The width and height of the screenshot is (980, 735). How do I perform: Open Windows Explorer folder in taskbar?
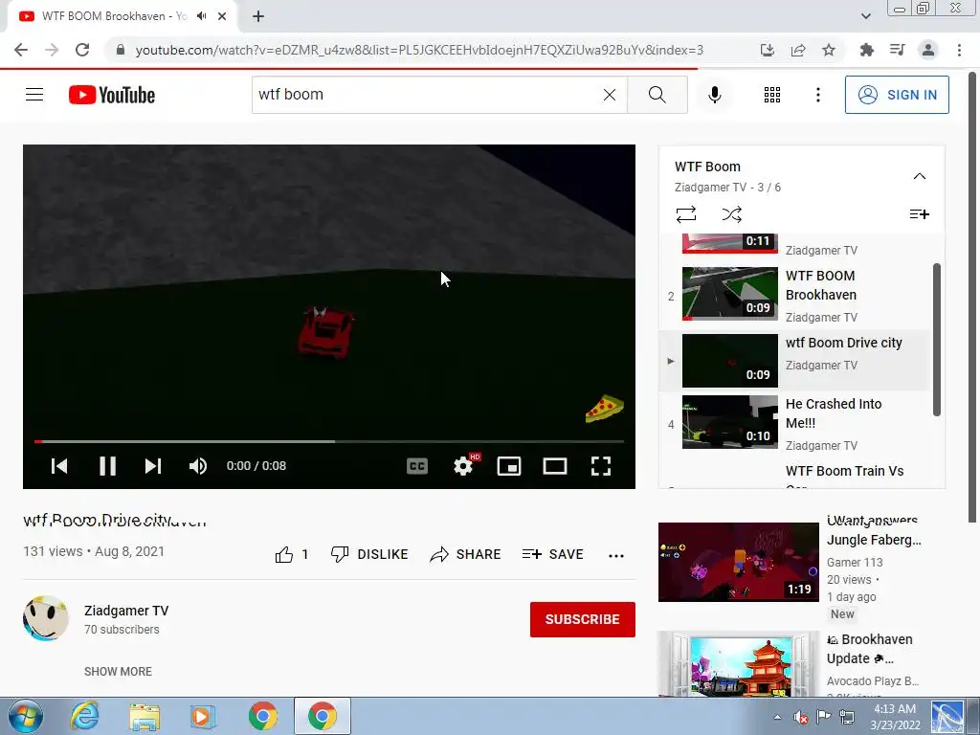(145, 716)
